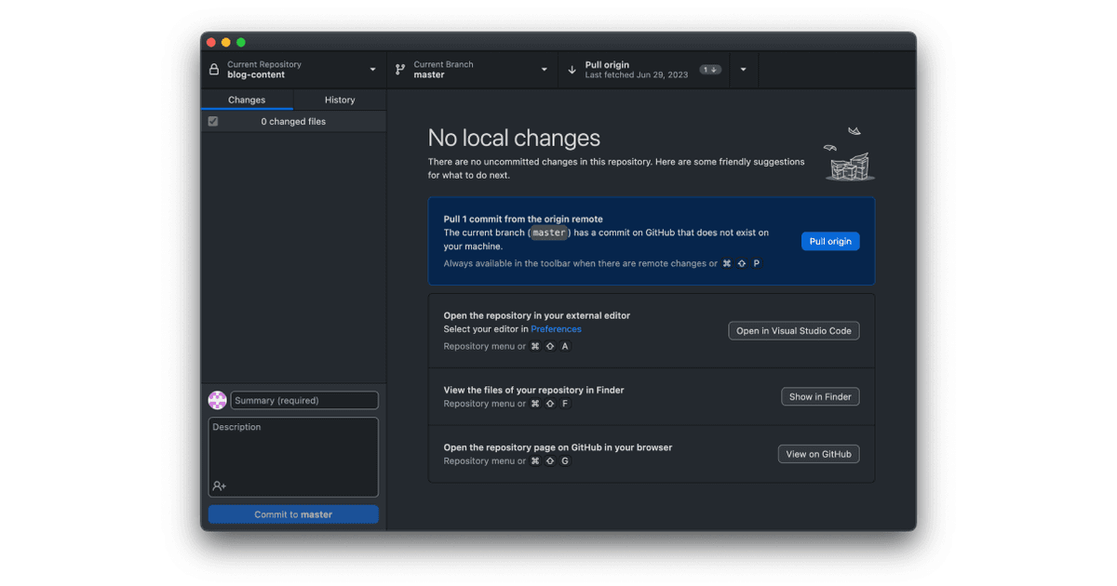This screenshot has height=586, width=1117.
Task: Select the Changes tab
Action: 247,100
